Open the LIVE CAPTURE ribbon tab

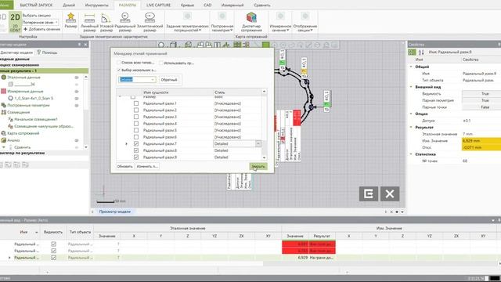(x=158, y=5)
